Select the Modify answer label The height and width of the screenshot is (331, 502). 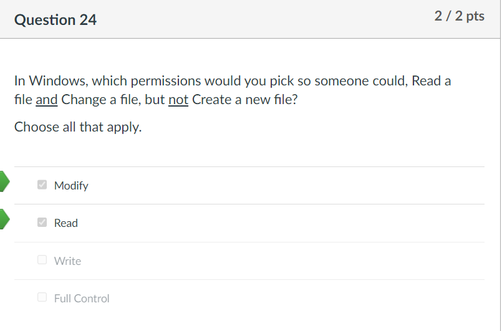71,186
